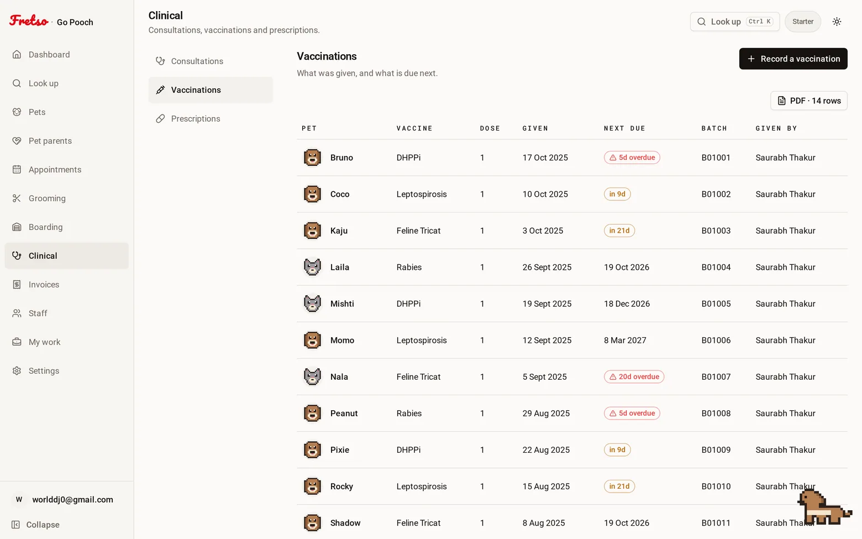
Task: Open Grooming scissors icon
Action: 17,198
